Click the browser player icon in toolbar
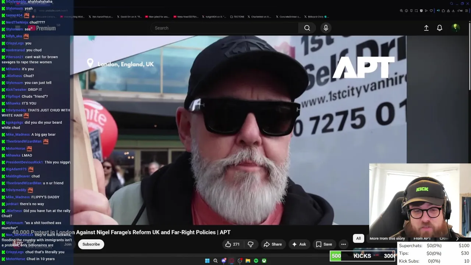The height and width of the screenshot is (265, 471). [426, 11]
